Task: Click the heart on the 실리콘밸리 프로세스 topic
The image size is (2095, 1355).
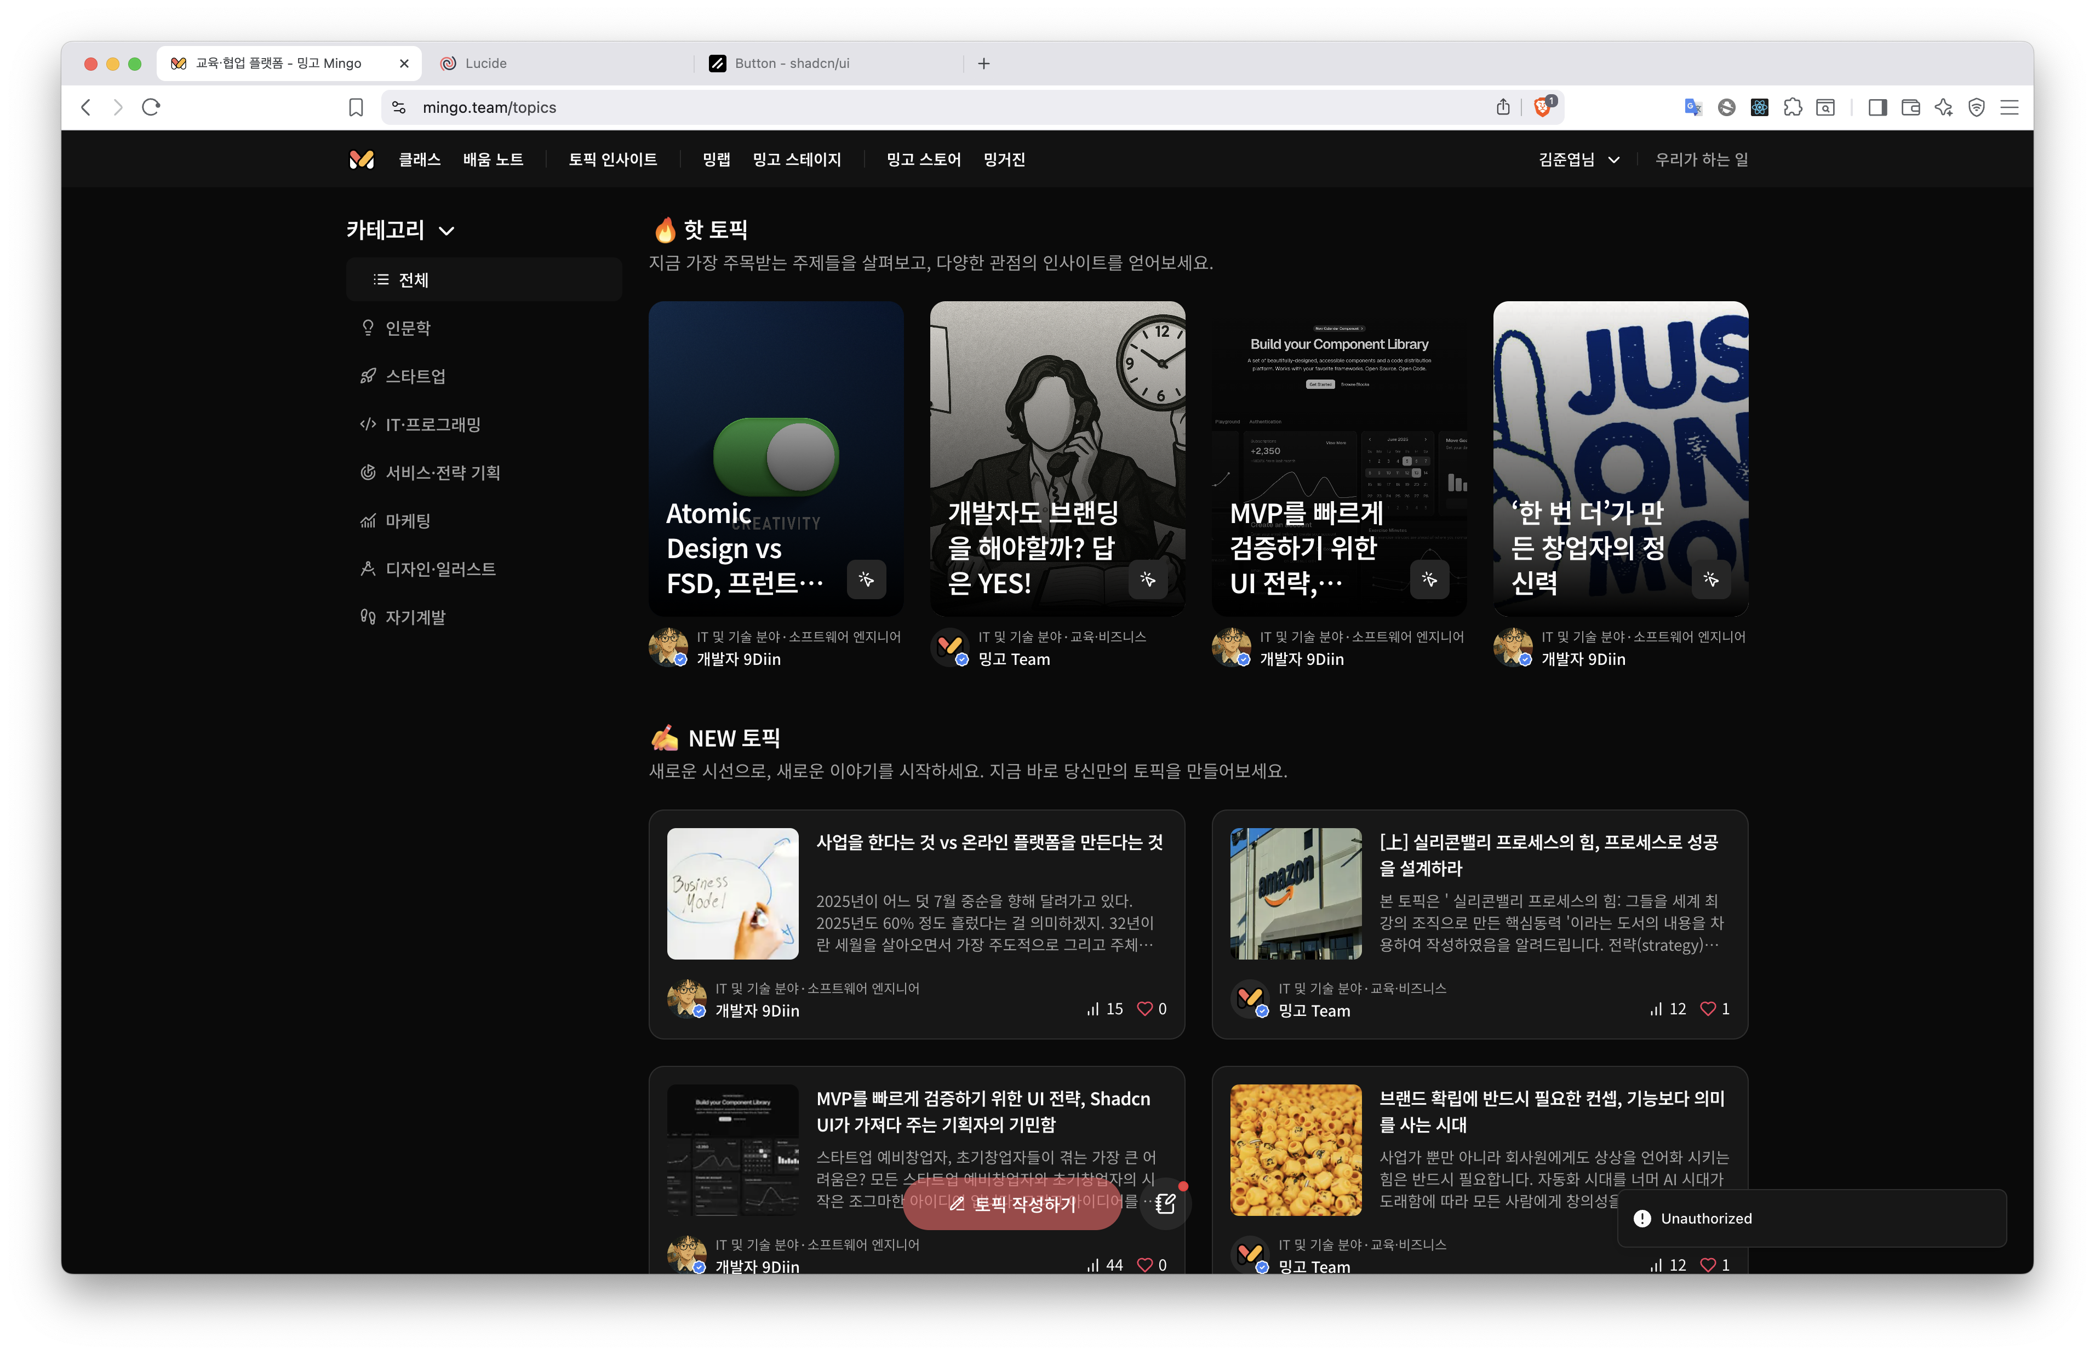Action: coord(1707,1008)
